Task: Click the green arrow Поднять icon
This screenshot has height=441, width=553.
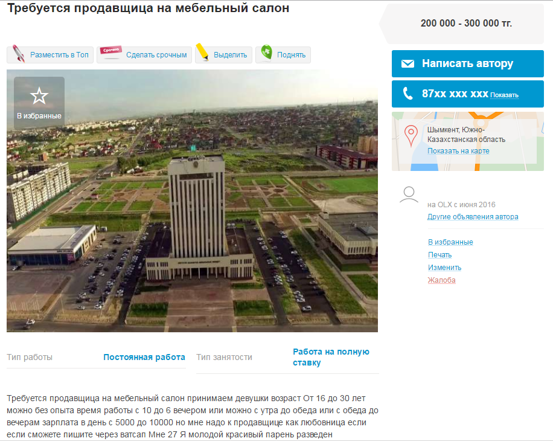Action: pyautogui.click(x=266, y=54)
